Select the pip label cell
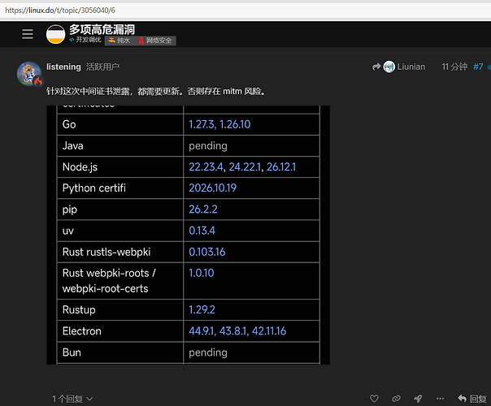The width and height of the screenshot is (491, 406). click(x=120, y=209)
